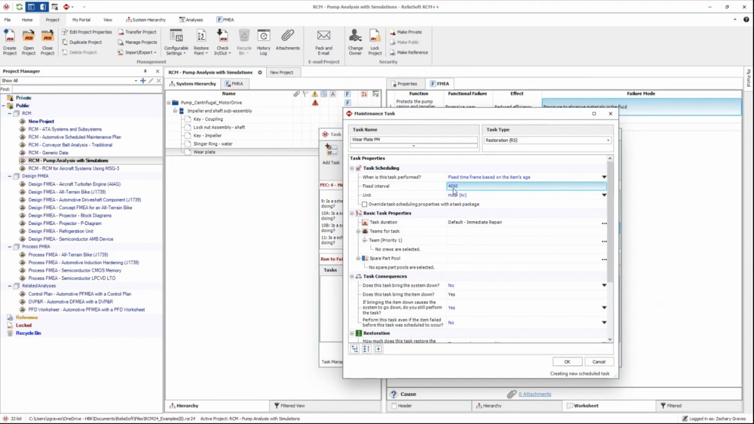Collapse Pump_Centrifugal_MotorDrive node
Screen dimensions: 754x424
coord(168,102)
